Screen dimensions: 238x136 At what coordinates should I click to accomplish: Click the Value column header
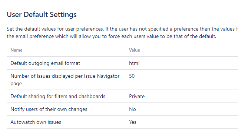click(x=135, y=50)
